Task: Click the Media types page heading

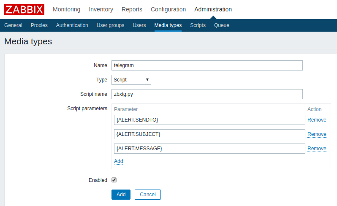Action: click(28, 41)
